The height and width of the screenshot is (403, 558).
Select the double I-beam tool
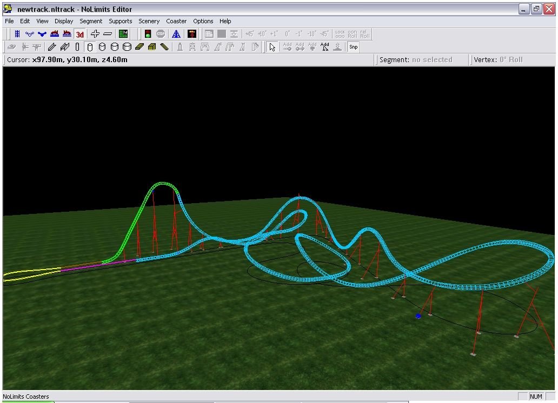[65, 47]
